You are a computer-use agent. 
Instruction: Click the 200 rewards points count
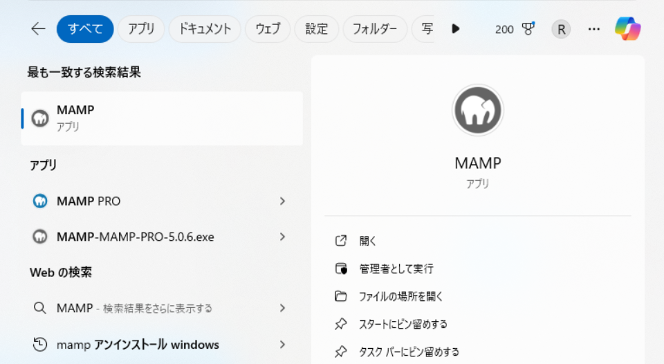pos(504,29)
